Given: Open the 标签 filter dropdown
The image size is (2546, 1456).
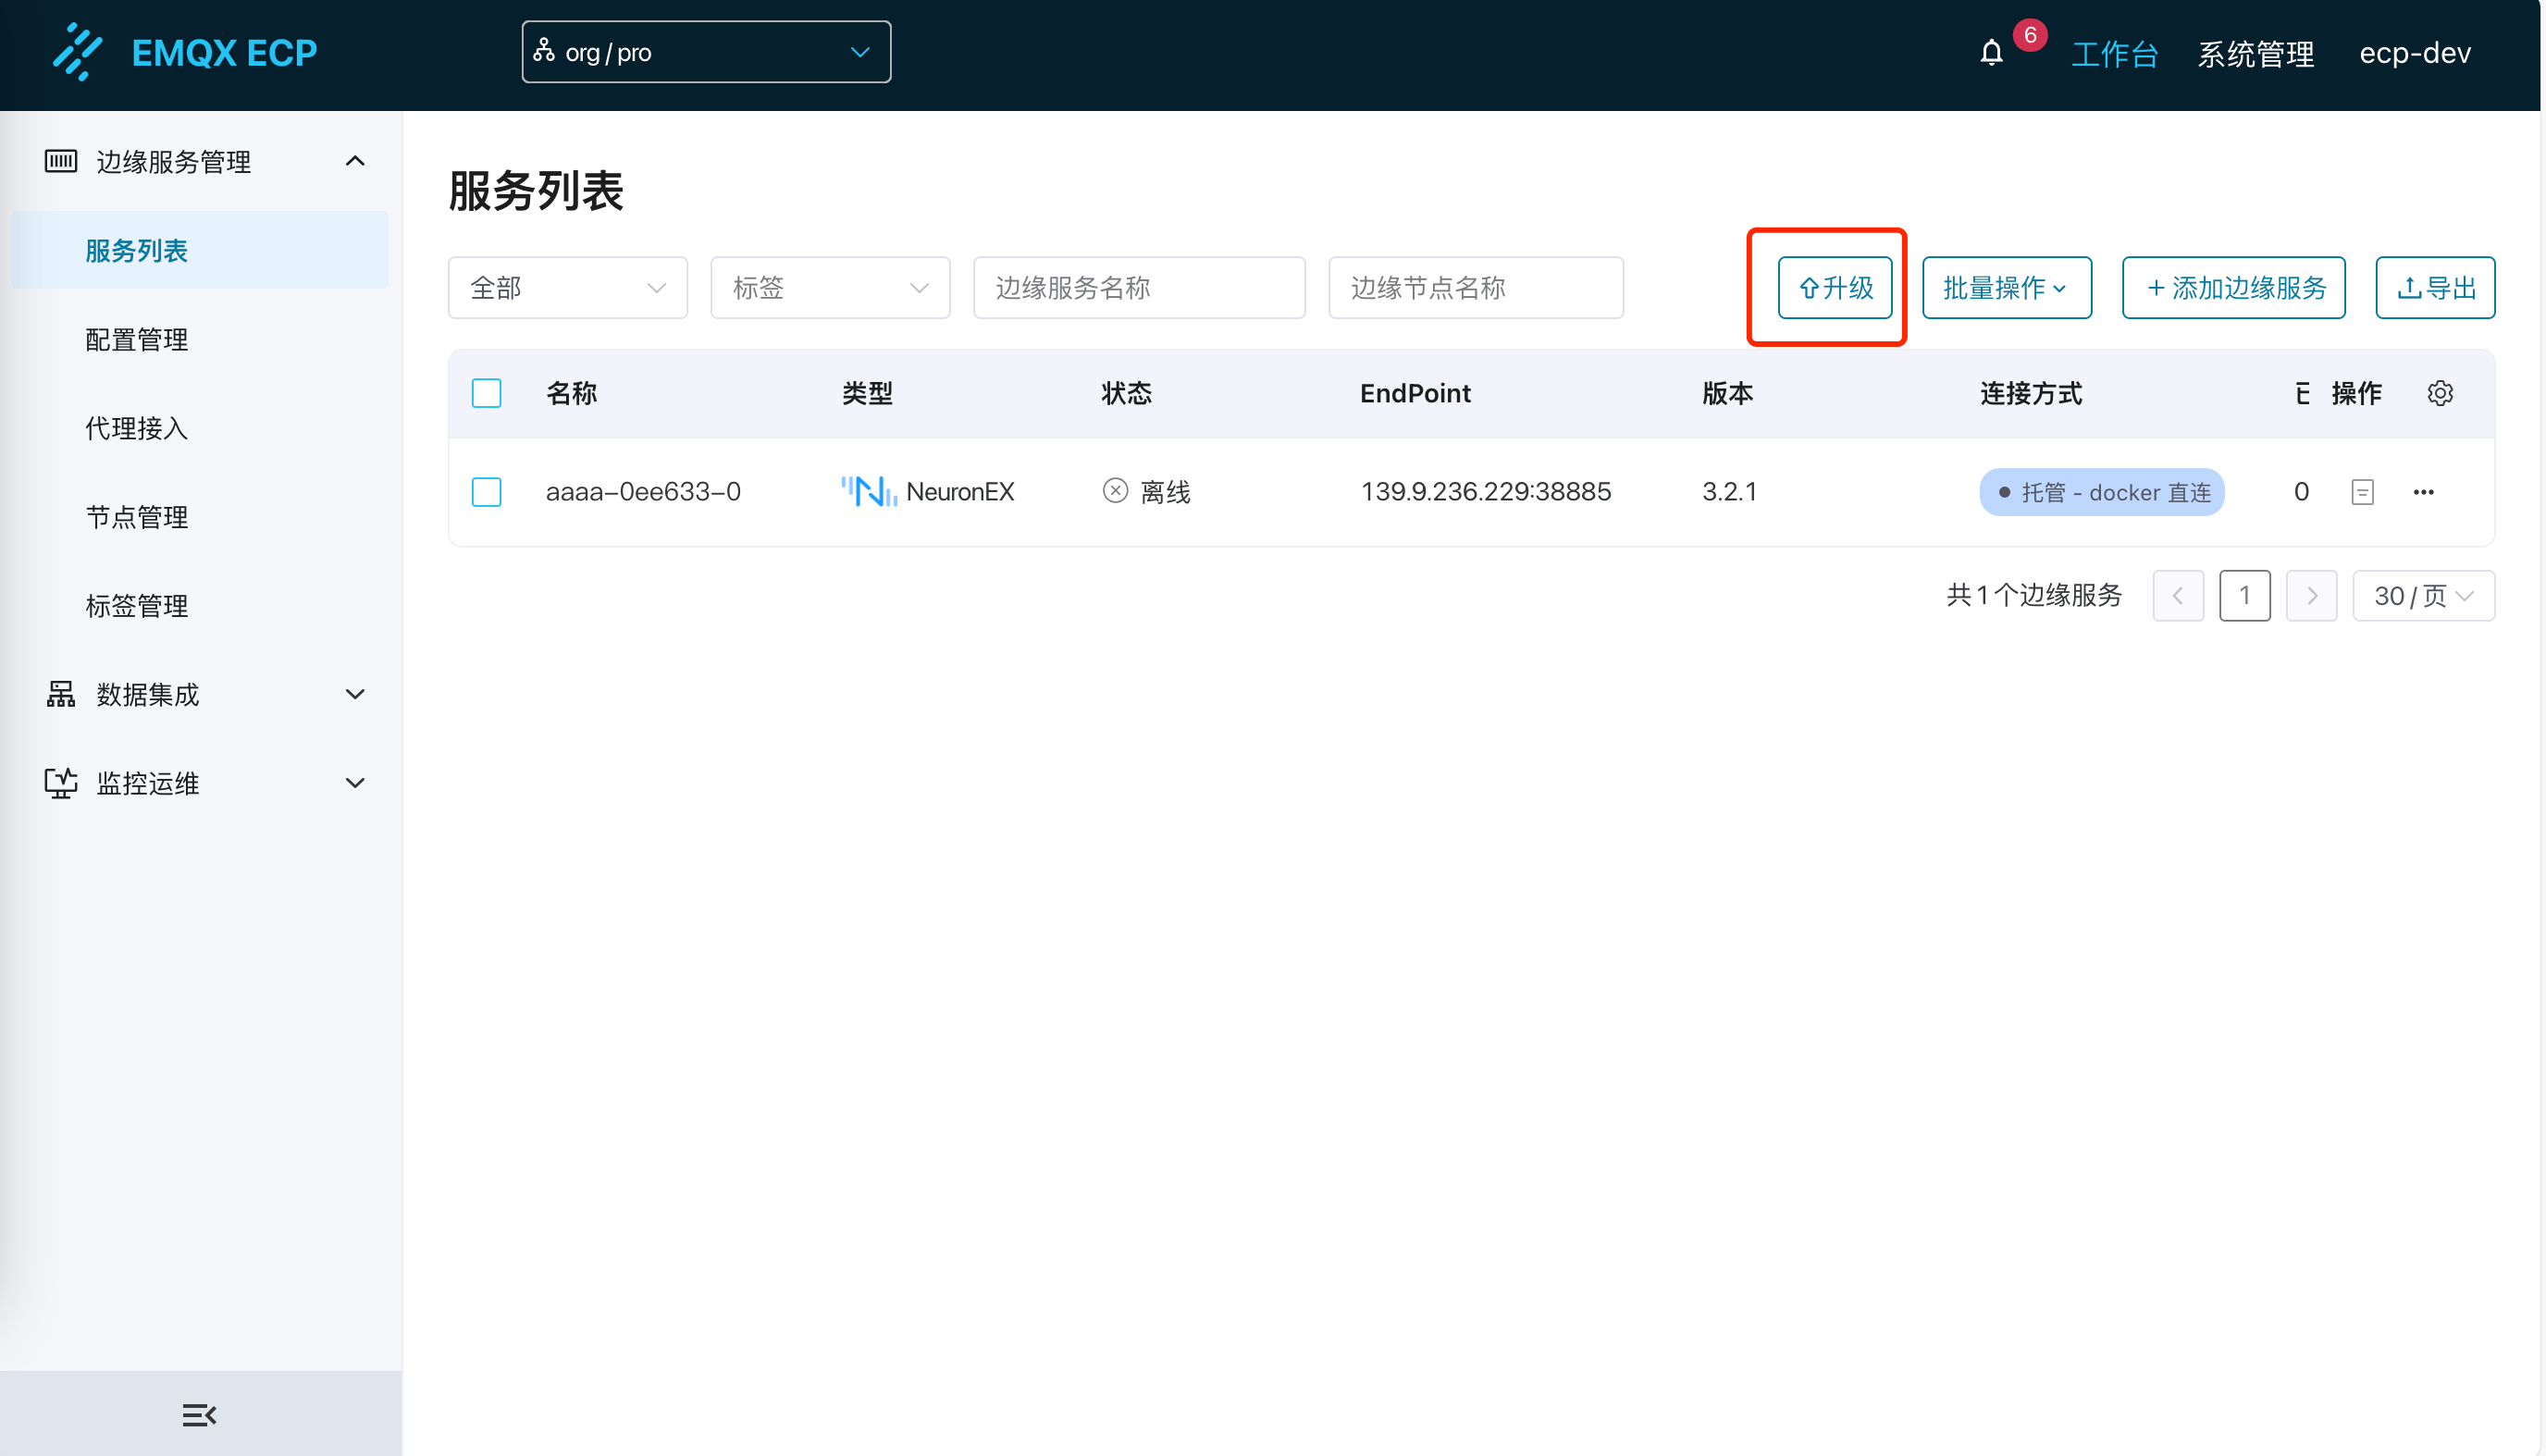Looking at the screenshot, I should pyautogui.click(x=829, y=288).
